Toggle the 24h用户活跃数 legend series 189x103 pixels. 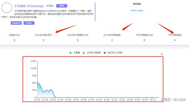[x=91, y=53]
